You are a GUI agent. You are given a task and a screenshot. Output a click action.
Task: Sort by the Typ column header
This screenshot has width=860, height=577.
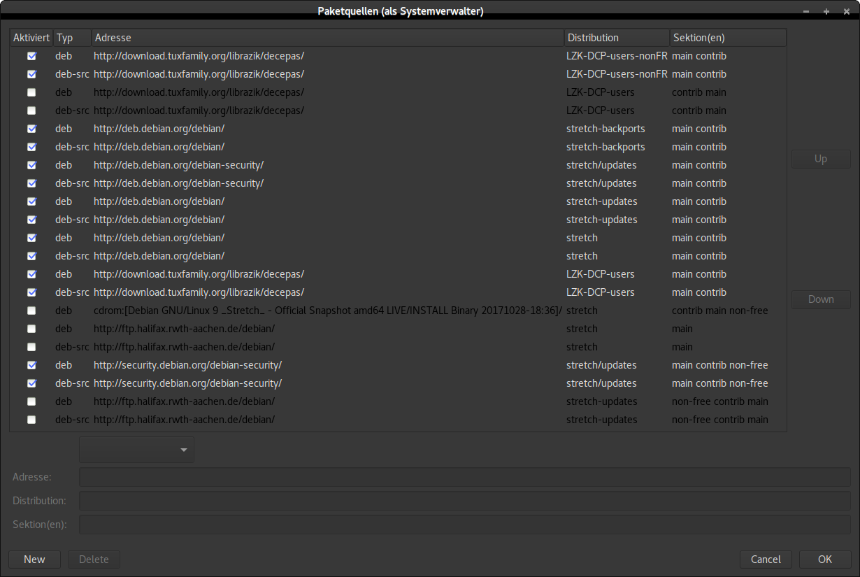point(72,38)
